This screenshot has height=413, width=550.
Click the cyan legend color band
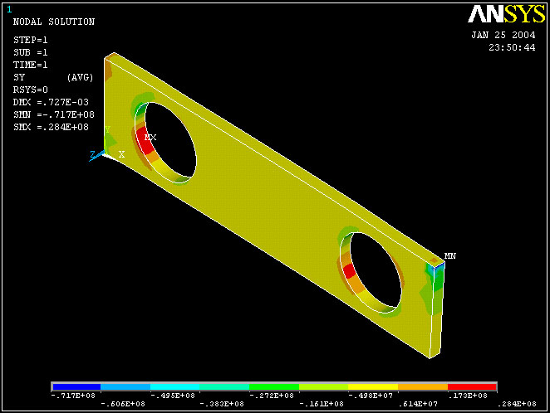coord(174,386)
